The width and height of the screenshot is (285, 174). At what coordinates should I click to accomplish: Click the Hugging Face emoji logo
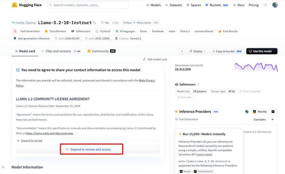(x=14, y=5)
